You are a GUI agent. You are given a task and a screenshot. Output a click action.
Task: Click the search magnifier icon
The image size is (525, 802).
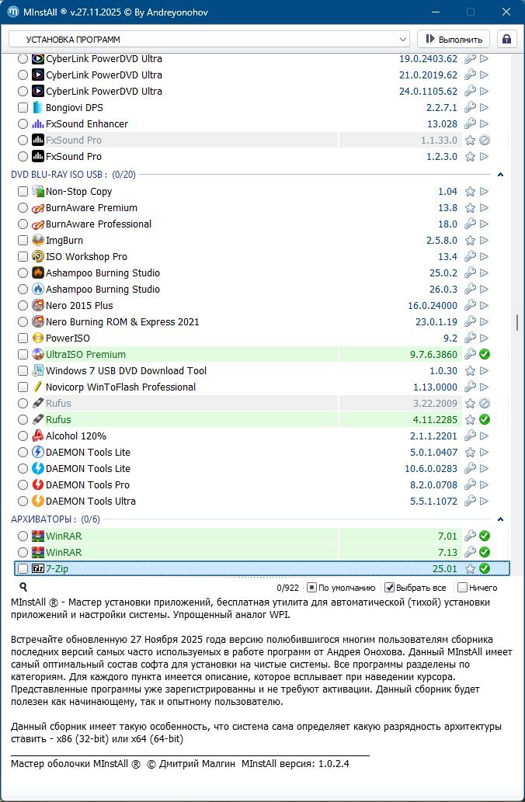[23, 588]
